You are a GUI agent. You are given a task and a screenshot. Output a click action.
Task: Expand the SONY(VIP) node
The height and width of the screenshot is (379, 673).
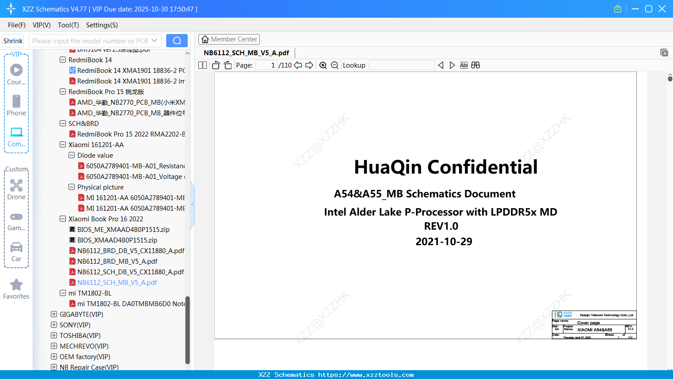coord(54,325)
